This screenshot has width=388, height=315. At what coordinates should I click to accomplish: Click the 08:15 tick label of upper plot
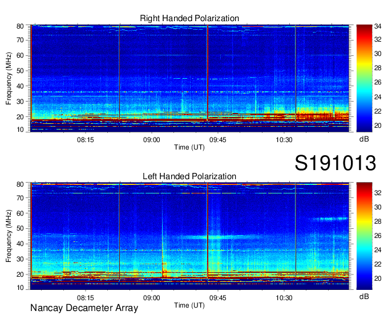(x=86, y=140)
